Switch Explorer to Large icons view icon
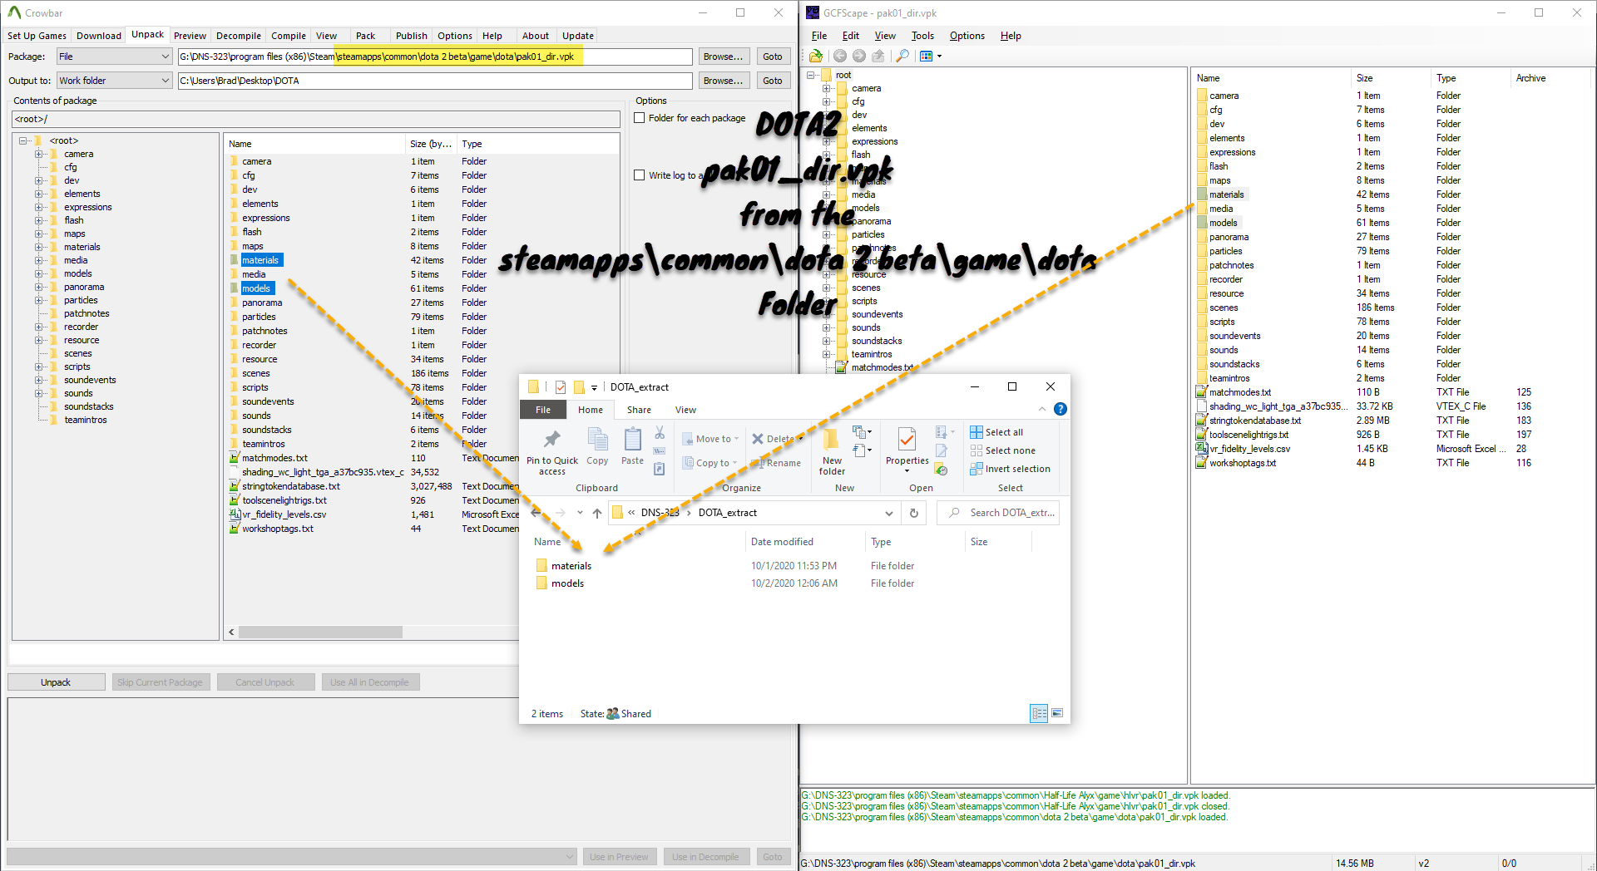This screenshot has height=871, width=1597. 1057,713
